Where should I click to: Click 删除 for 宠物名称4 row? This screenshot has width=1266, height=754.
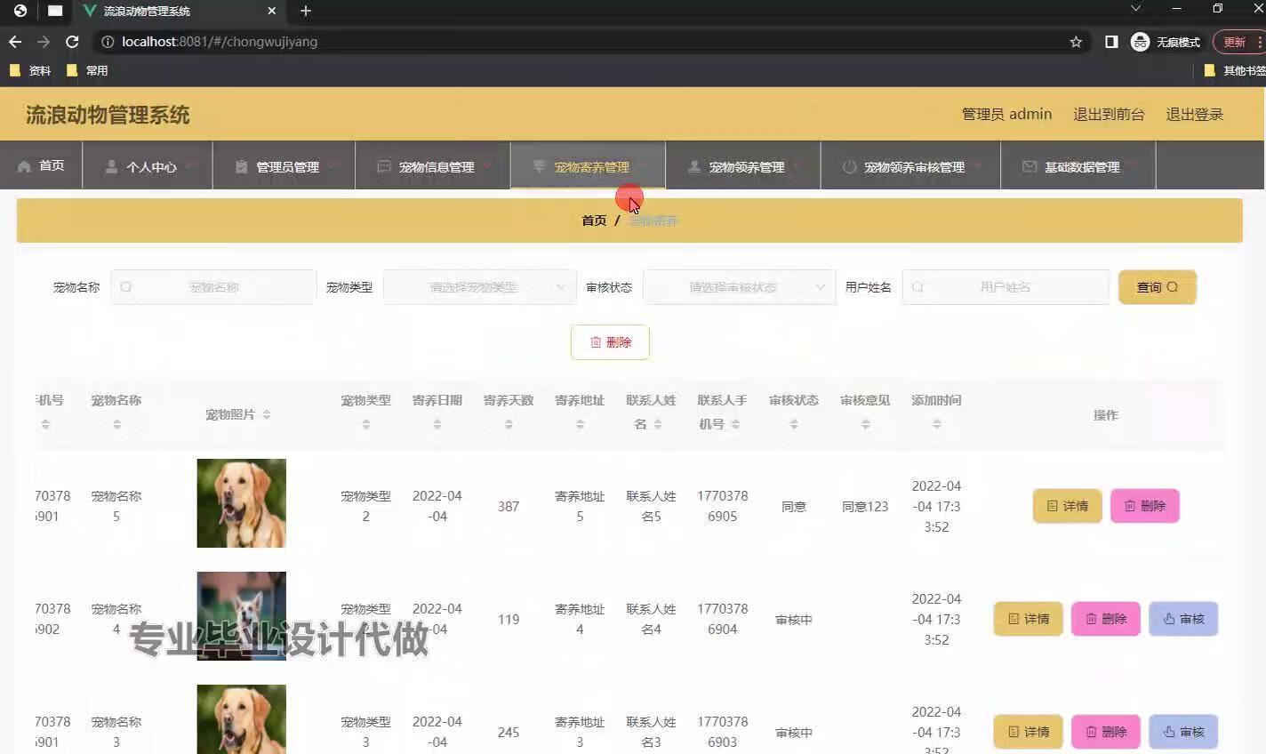point(1106,619)
